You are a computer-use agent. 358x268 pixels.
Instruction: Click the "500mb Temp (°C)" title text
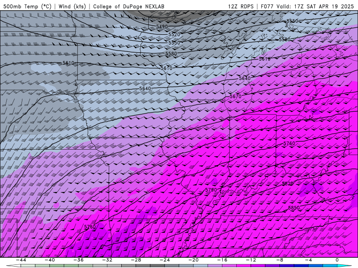coord(27,6)
